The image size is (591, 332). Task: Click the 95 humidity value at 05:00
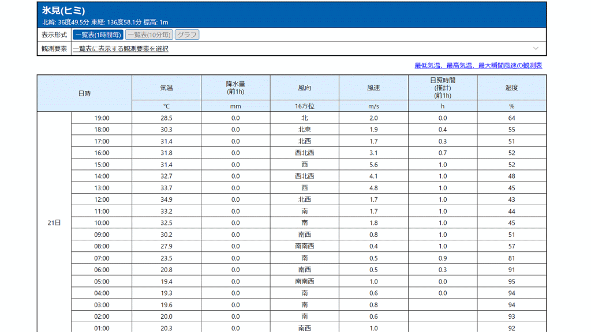pyautogui.click(x=511, y=281)
